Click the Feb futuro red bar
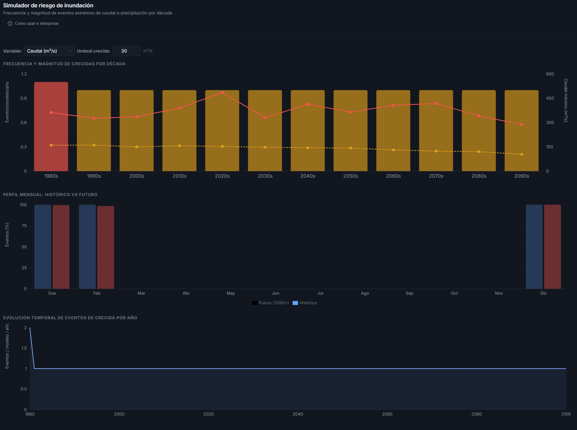Screen dimensions: 577x430 106,247
